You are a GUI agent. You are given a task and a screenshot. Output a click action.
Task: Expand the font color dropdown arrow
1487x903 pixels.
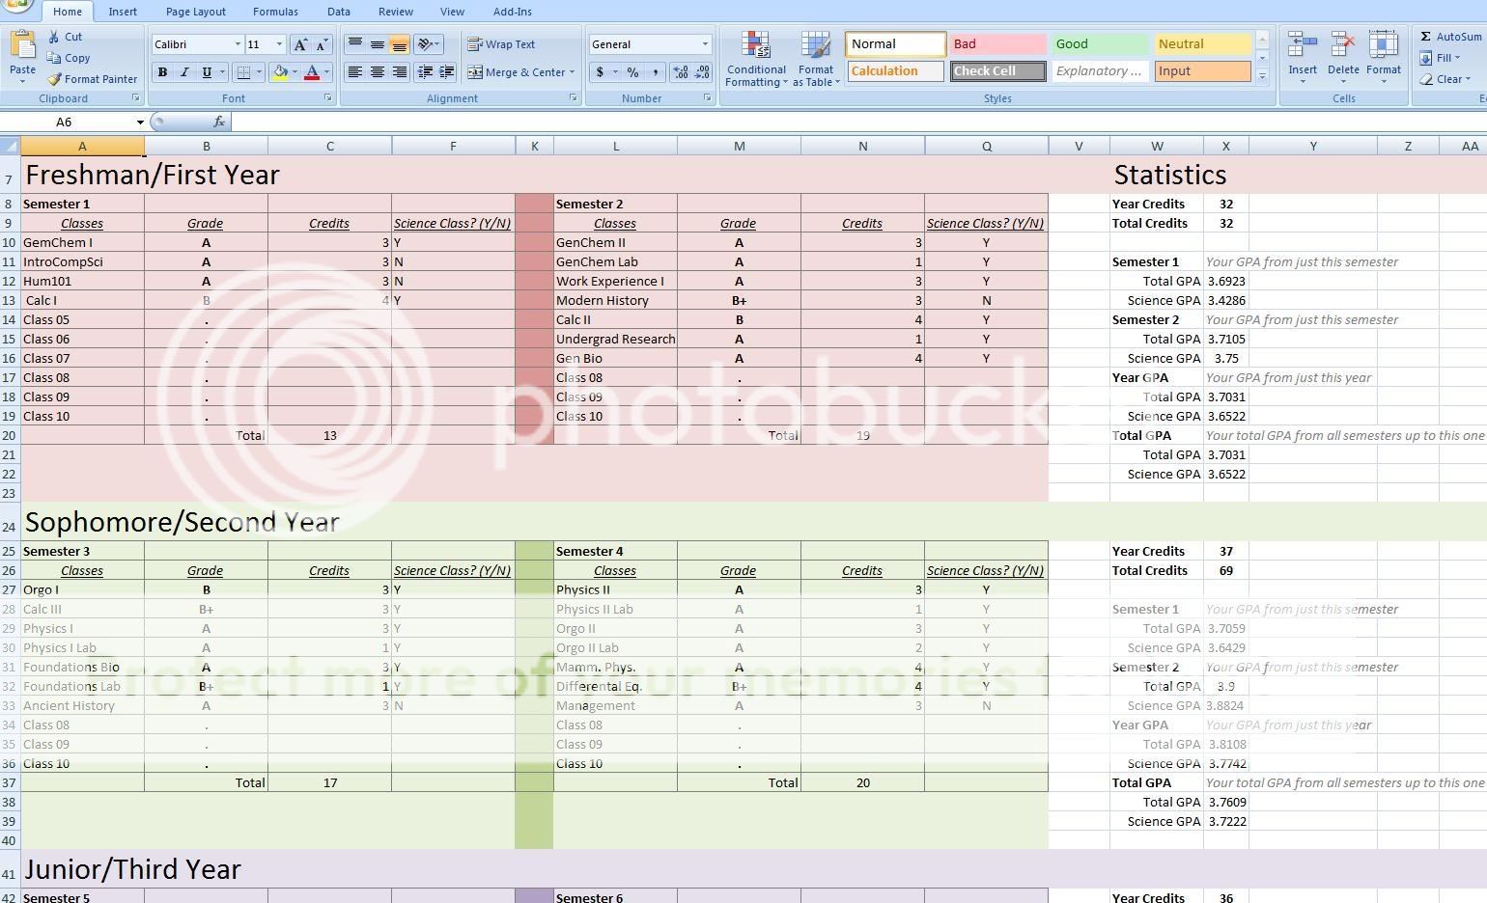coord(326,72)
